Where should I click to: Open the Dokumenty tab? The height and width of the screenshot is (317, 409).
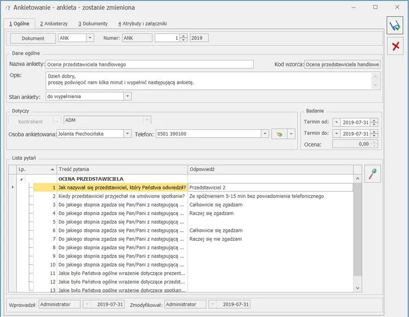point(93,23)
